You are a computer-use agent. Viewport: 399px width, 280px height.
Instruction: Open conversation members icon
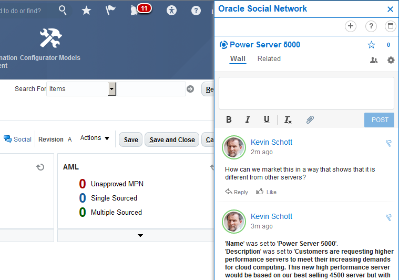(374, 60)
